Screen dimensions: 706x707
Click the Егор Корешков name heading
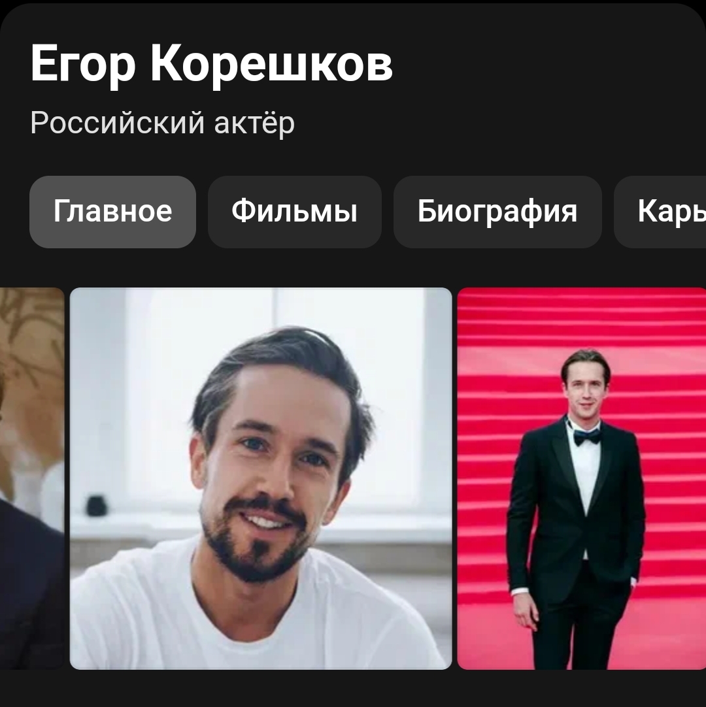coord(212,63)
